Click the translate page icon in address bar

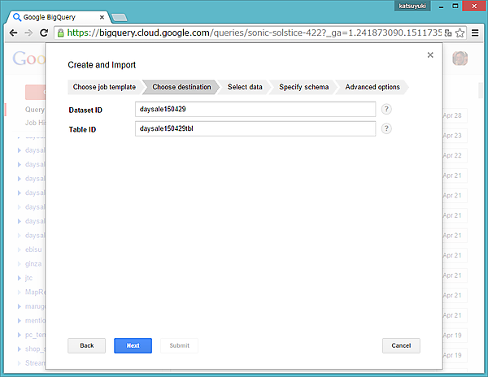pos(448,33)
